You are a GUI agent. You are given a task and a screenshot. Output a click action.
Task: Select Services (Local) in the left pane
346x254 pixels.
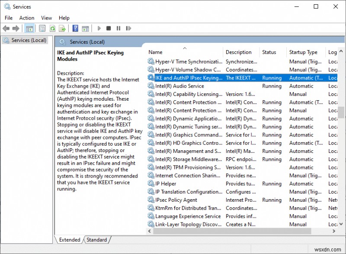pos(28,40)
